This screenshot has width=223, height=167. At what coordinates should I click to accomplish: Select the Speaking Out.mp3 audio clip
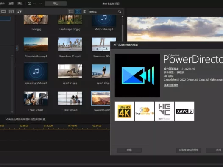point(36,71)
